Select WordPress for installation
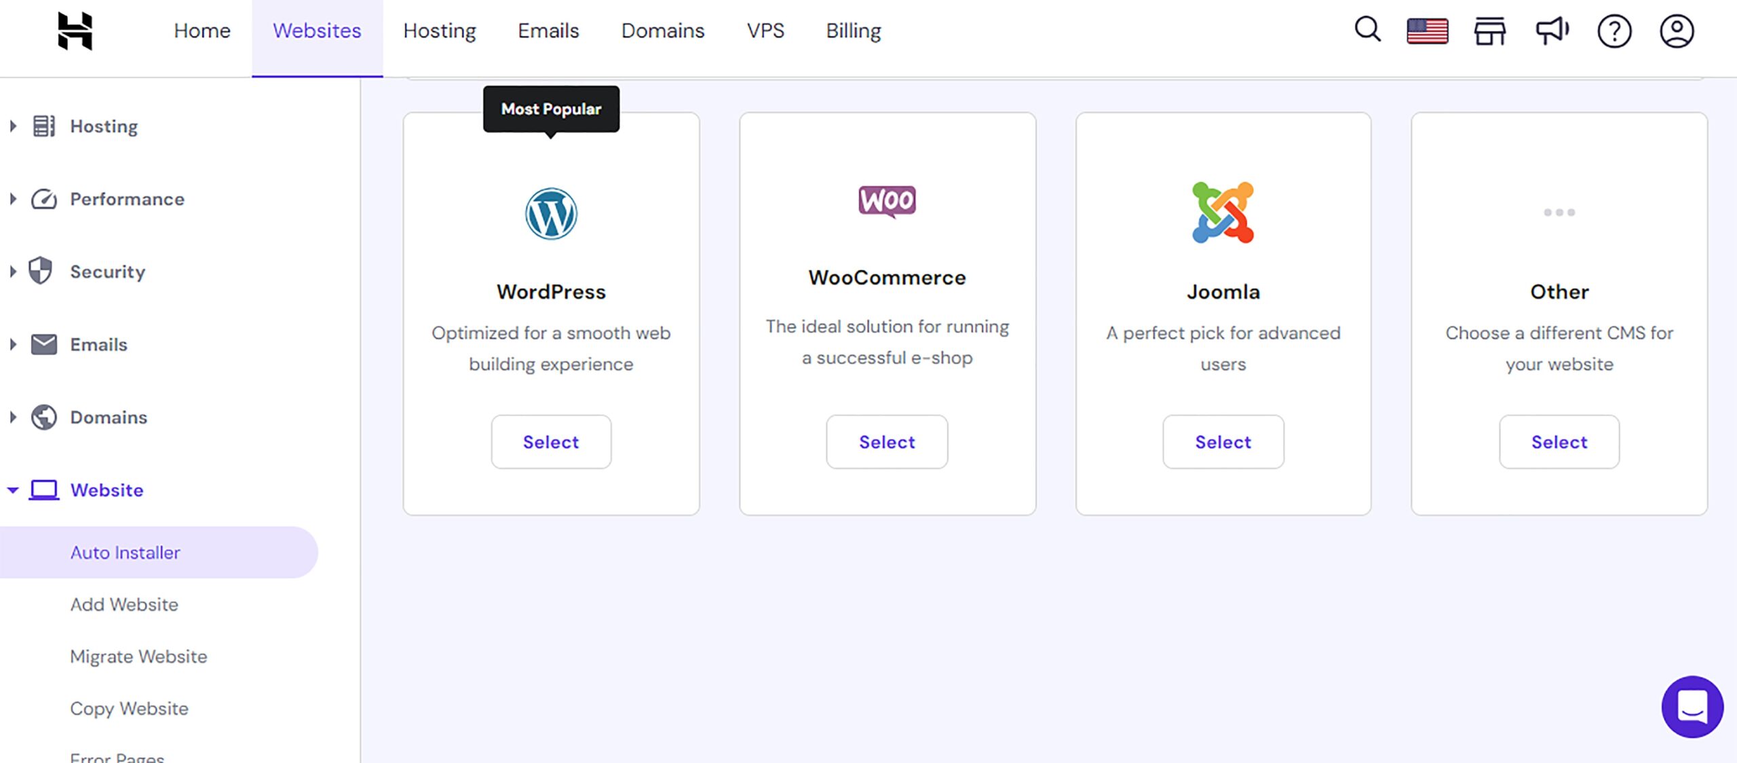1737x763 pixels. [551, 442]
